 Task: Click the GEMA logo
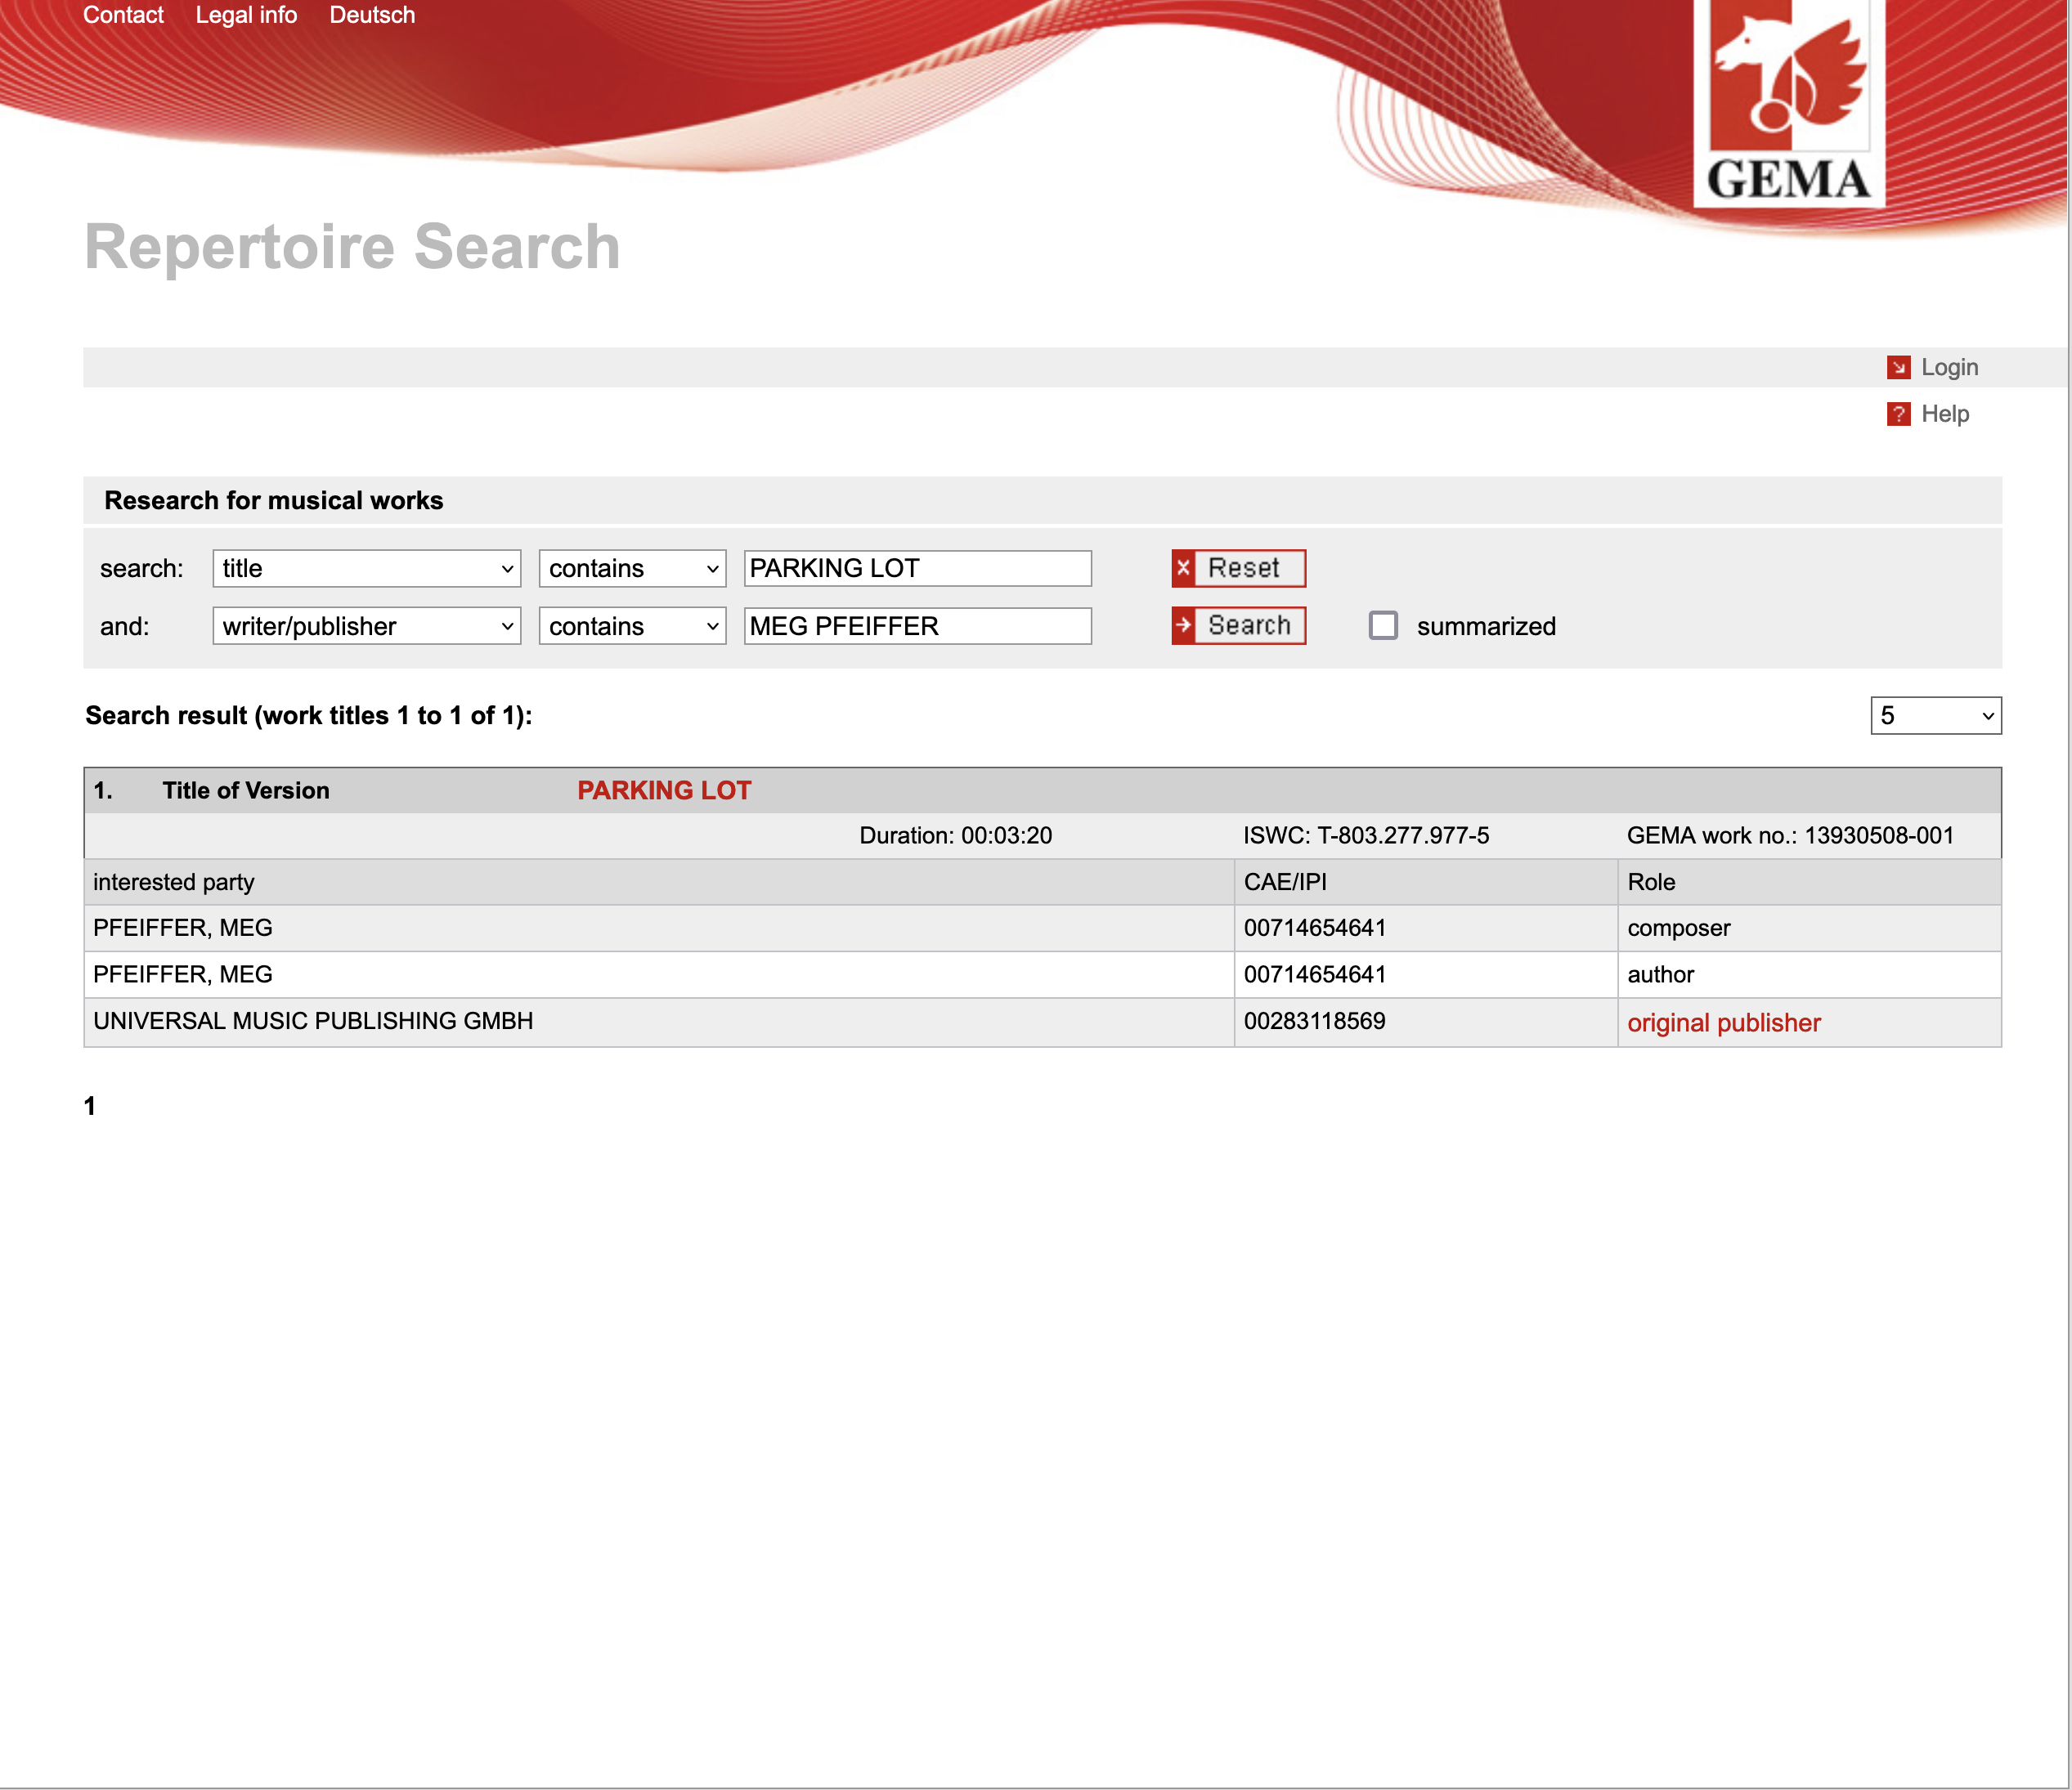(x=1788, y=103)
